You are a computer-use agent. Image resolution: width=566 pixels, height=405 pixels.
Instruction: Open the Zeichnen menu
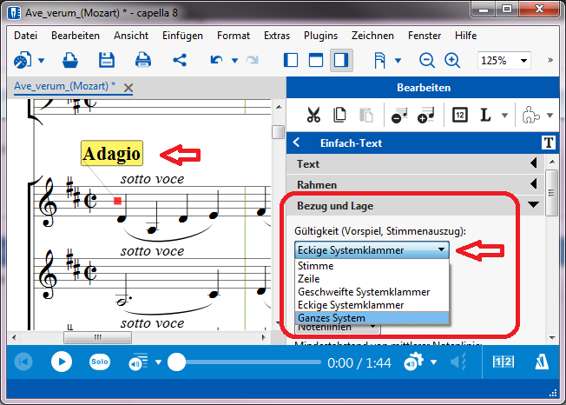tap(372, 36)
